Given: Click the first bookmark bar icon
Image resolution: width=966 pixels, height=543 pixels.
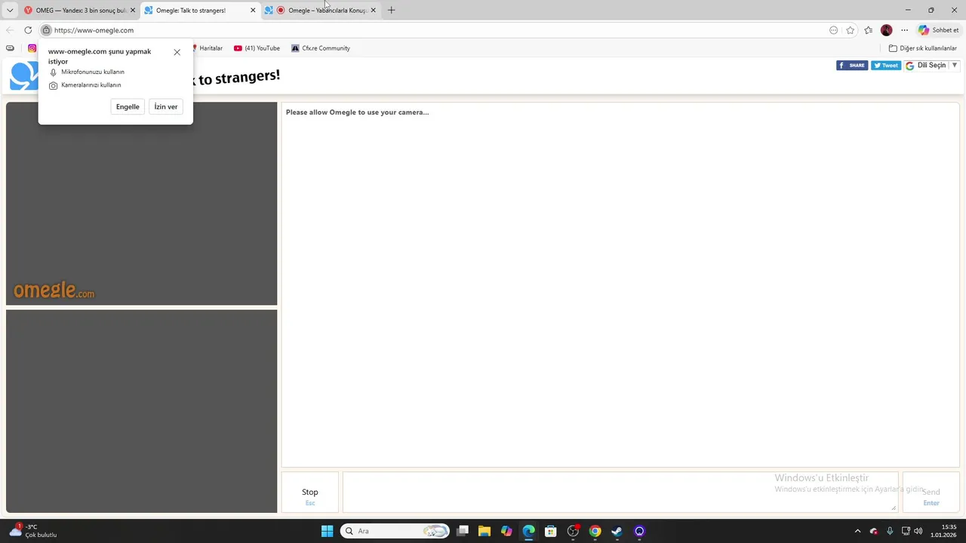Looking at the screenshot, I should pos(10,48).
